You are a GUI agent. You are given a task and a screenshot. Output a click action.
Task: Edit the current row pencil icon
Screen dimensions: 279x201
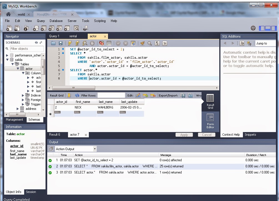point(138,95)
